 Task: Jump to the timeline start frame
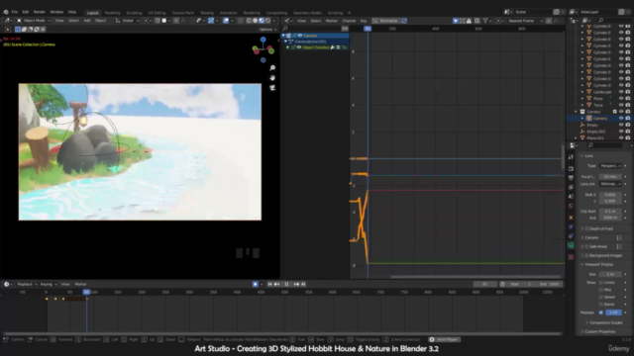(269, 284)
